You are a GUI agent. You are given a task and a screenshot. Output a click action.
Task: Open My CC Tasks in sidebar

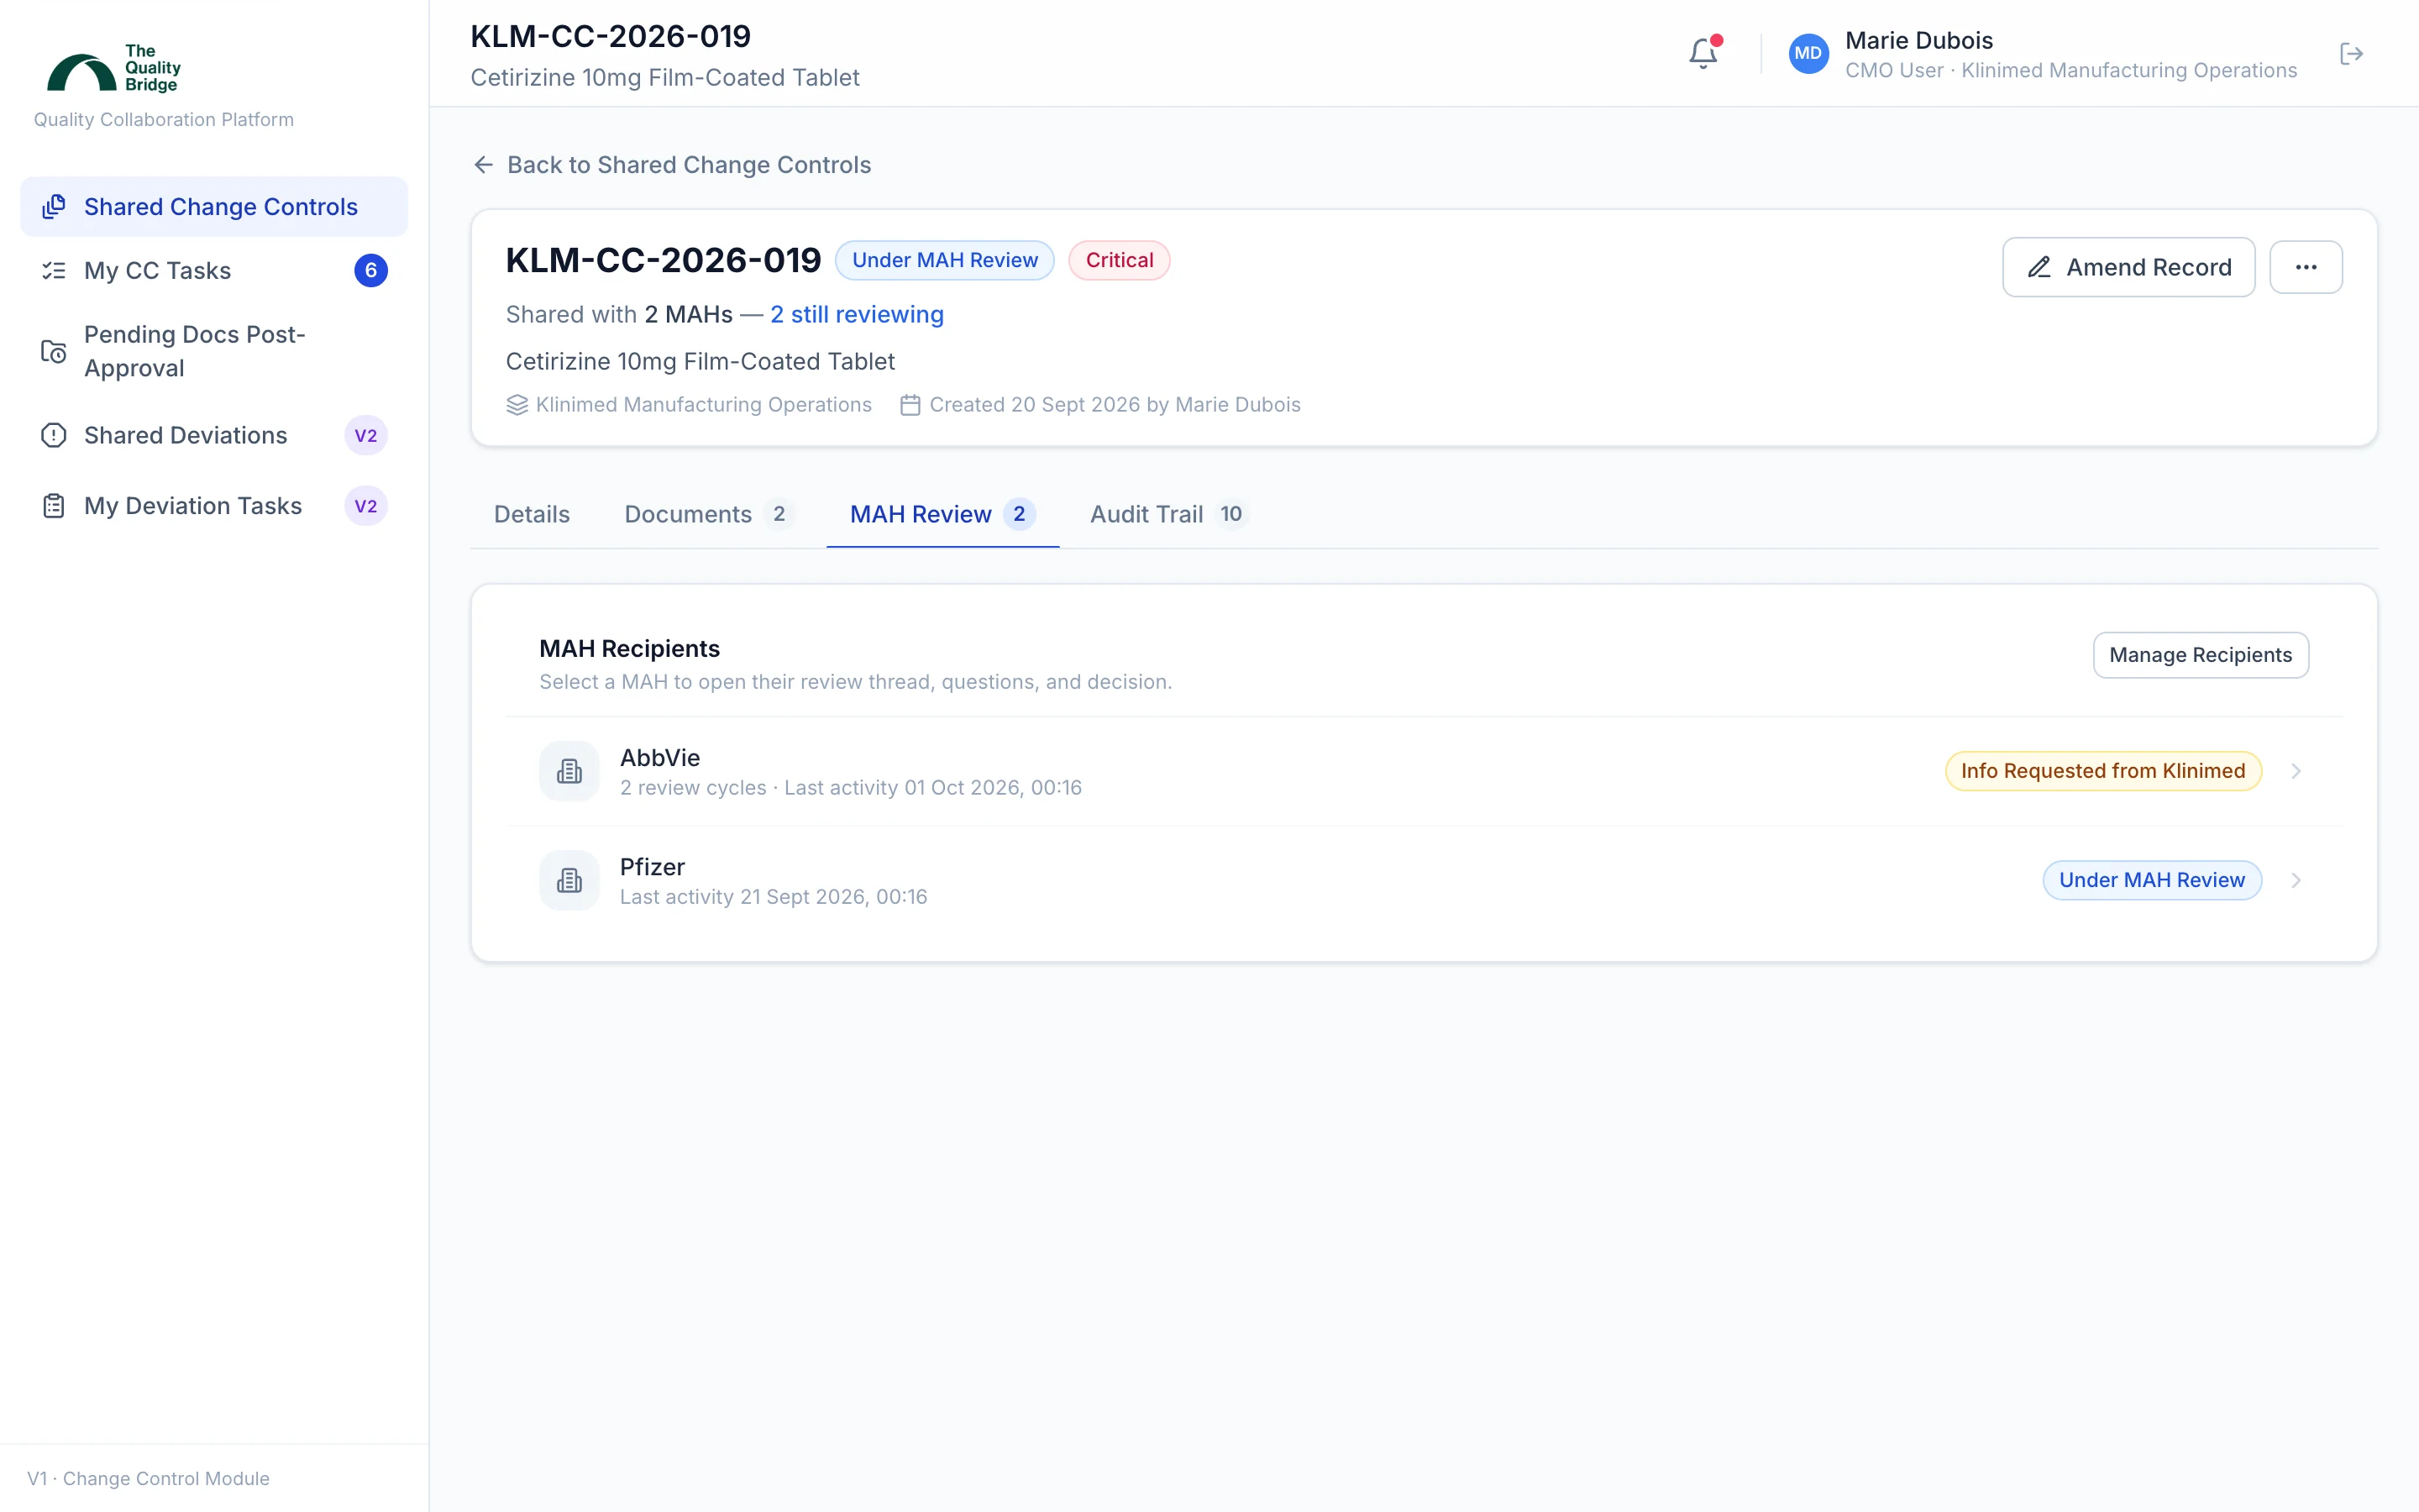[x=214, y=271]
